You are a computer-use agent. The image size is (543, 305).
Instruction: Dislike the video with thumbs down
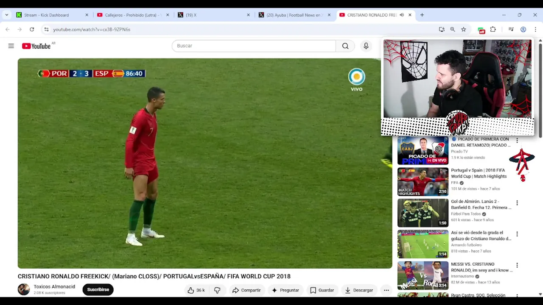(x=217, y=290)
